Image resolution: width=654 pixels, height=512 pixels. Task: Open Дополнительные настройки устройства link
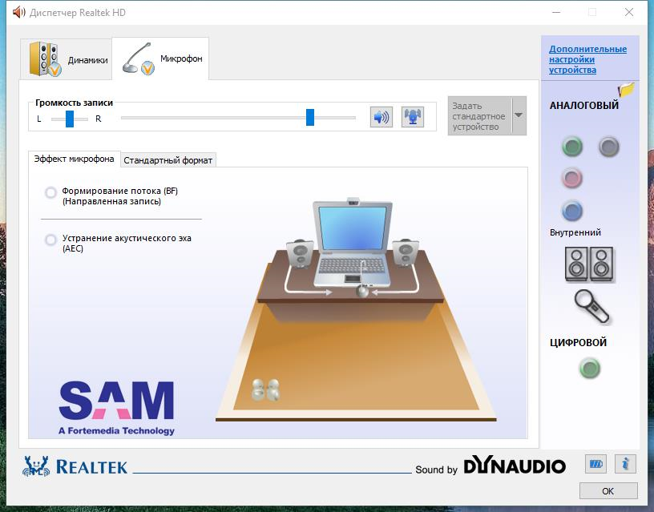[x=587, y=59]
